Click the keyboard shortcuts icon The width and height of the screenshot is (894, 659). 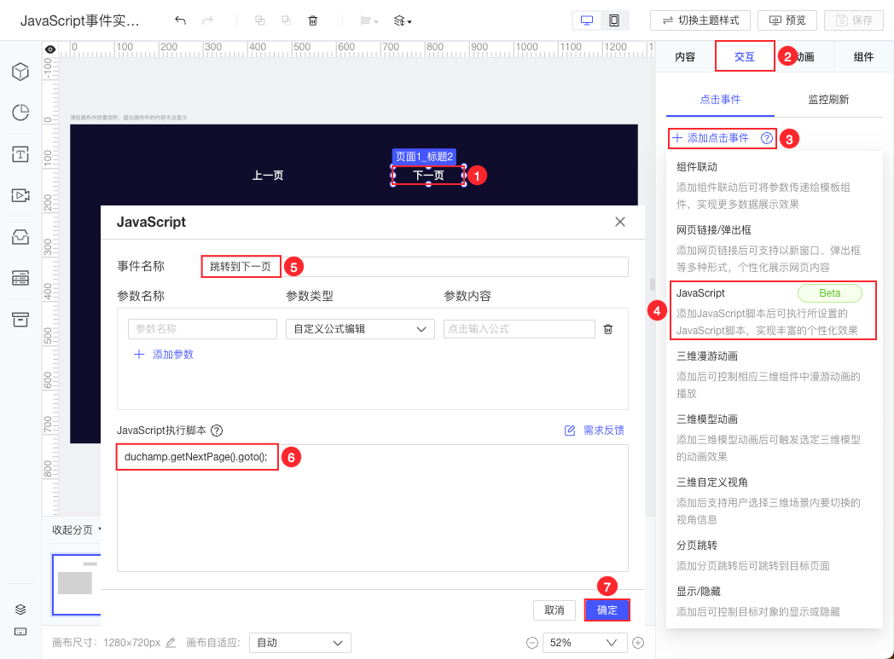[20, 632]
